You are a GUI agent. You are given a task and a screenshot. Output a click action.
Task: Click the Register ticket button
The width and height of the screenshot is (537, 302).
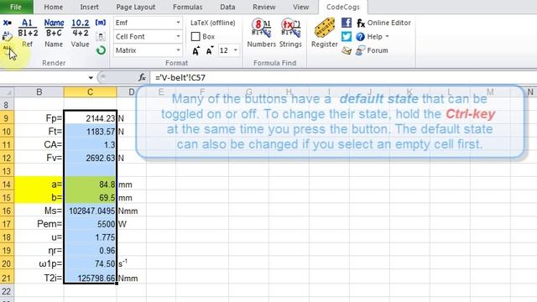click(325, 33)
